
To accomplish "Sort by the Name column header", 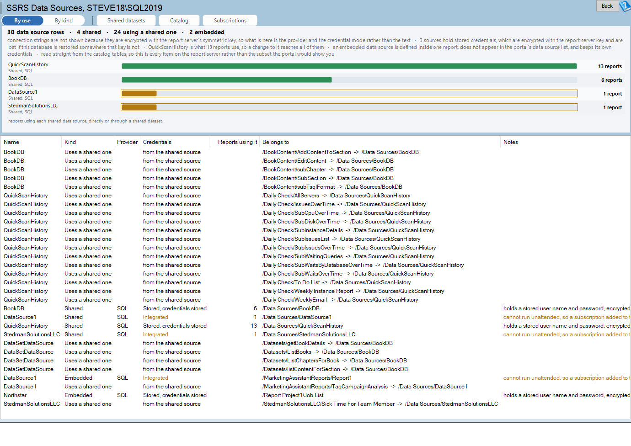I will point(31,142).
